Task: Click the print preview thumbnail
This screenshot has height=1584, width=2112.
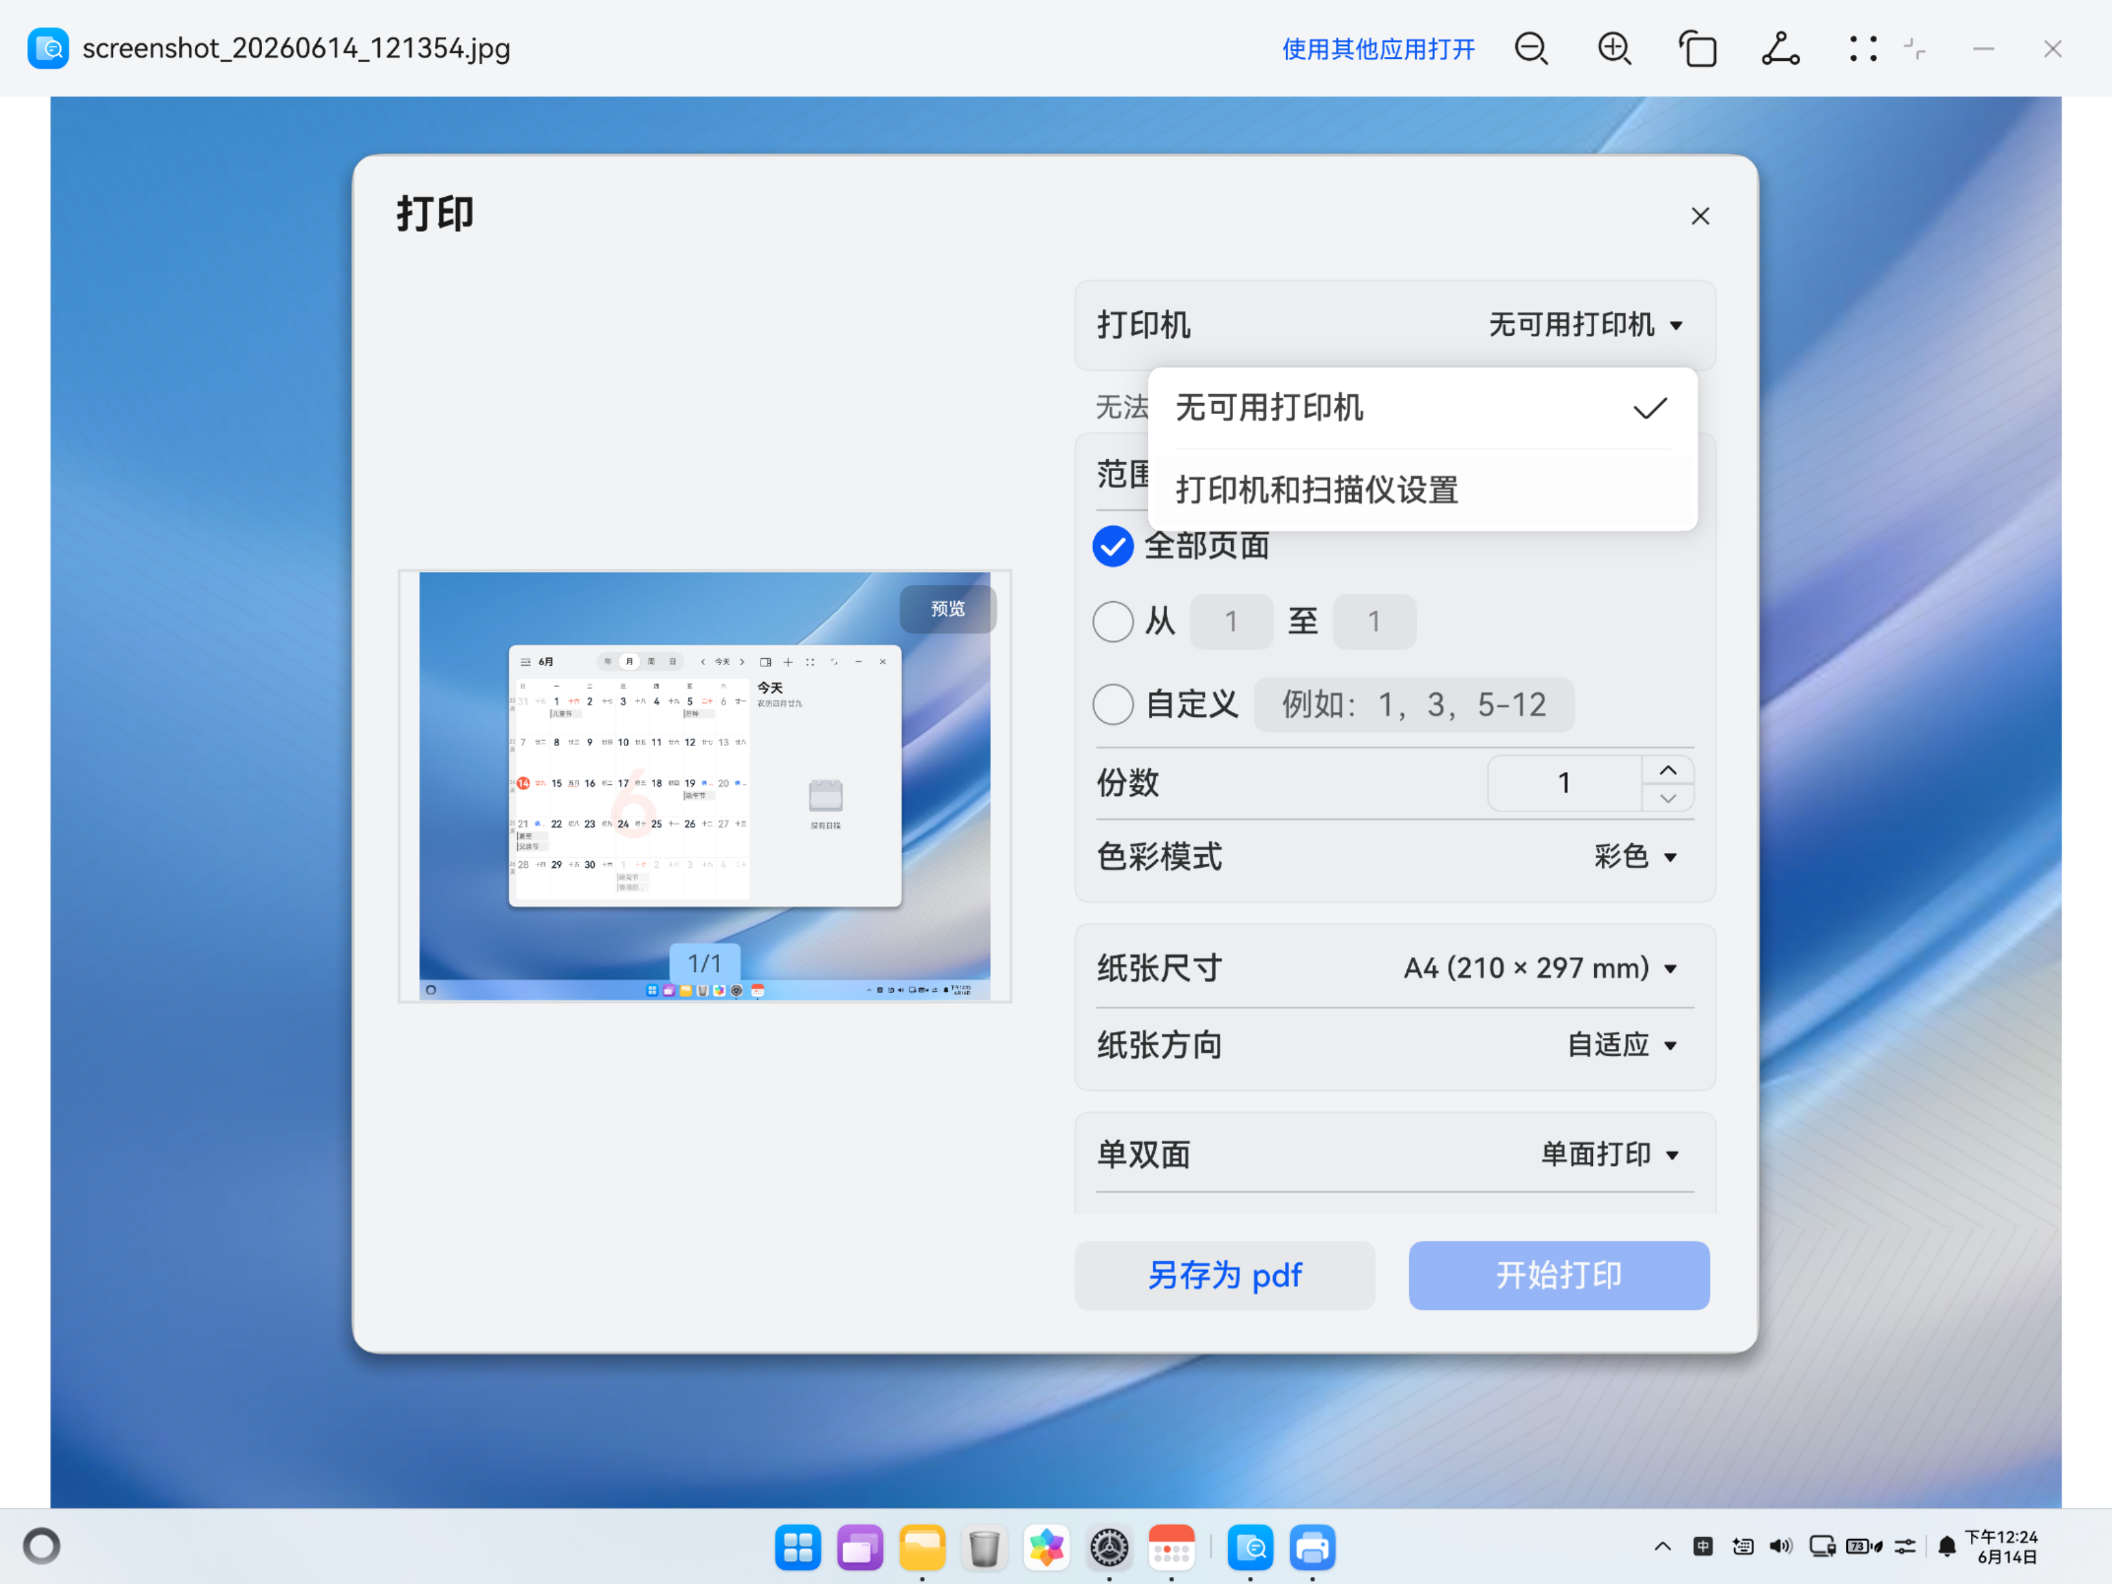Action: coord(705,787)
